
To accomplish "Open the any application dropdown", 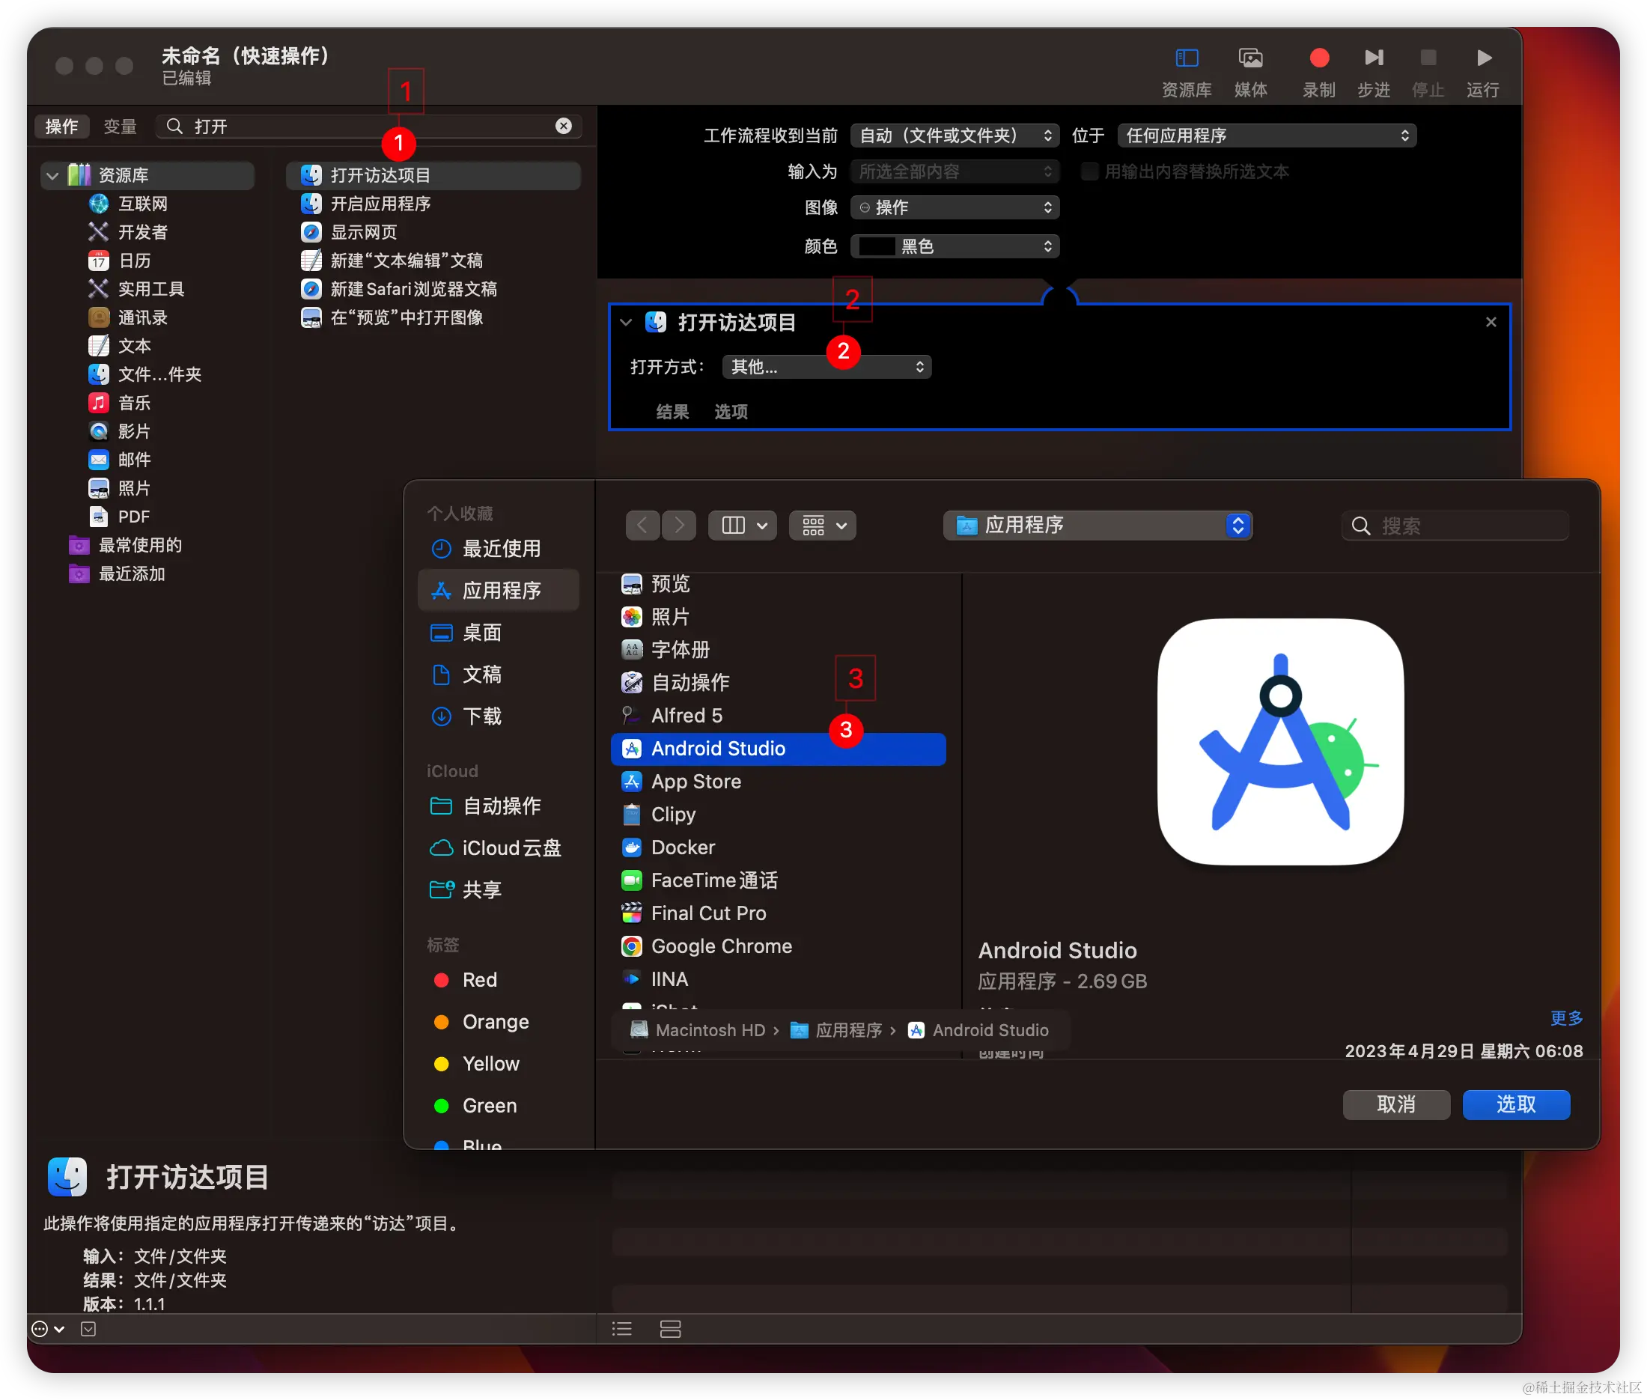I will (1267, 136).
